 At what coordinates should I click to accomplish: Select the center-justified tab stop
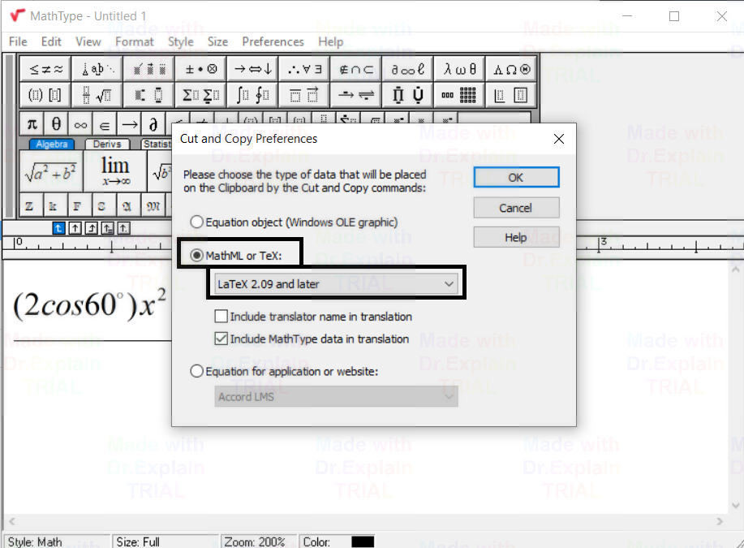75,228
